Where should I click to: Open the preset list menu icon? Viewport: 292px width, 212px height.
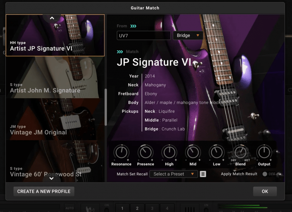(203, 174)
